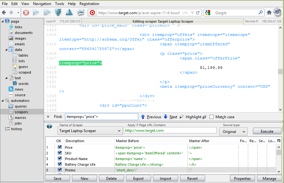This screenshot has width=284, height=183.
Task: Click the Google search magnifier icon
Action: [x=261, y=13]
